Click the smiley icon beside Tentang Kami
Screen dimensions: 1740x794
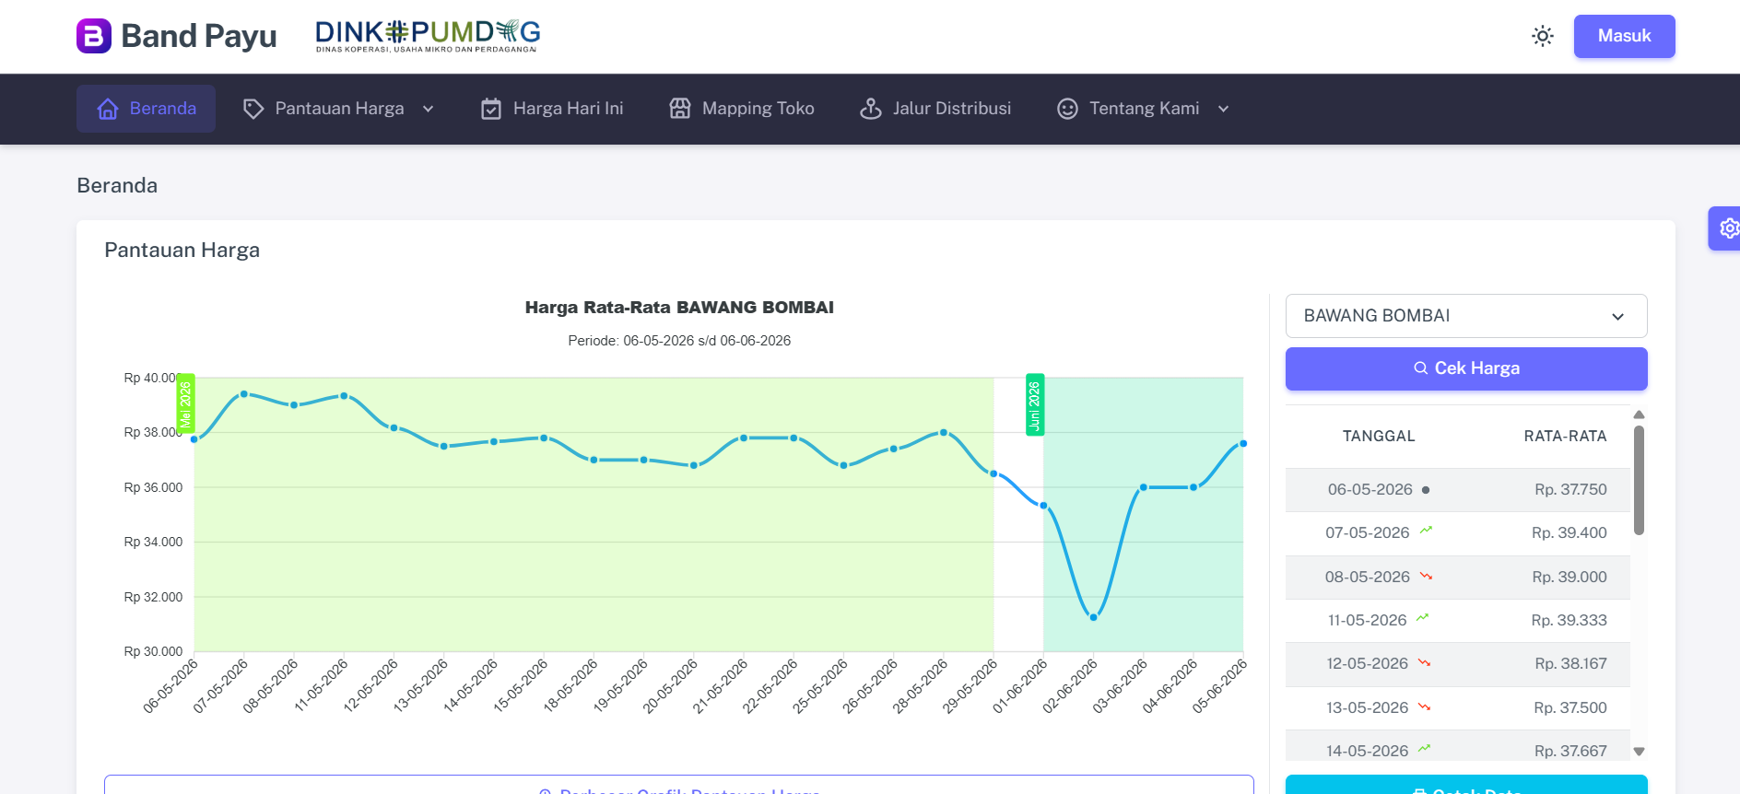(1067, 109)
